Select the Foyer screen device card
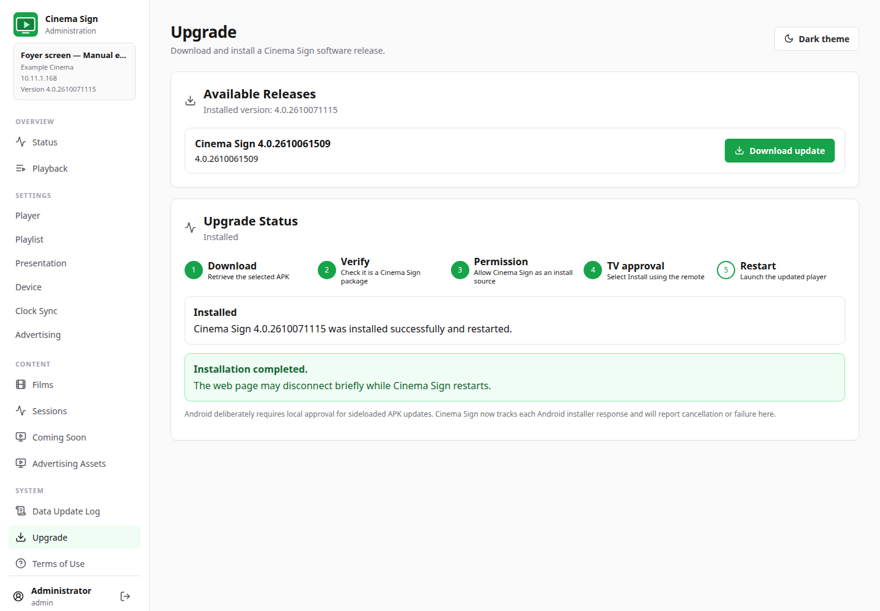The image size is (880, 611). point(75,71)
